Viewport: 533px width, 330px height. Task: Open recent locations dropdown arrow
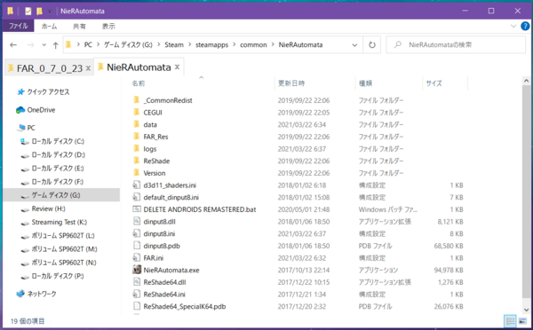(x=44, y=45)
